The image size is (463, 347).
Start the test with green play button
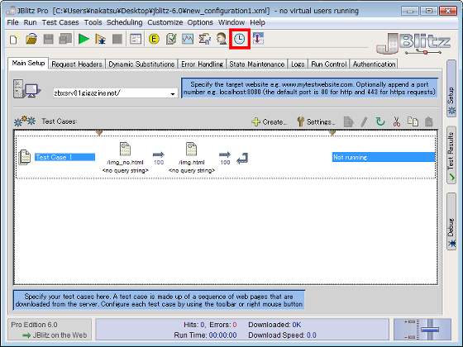click(x=84, y=39)
